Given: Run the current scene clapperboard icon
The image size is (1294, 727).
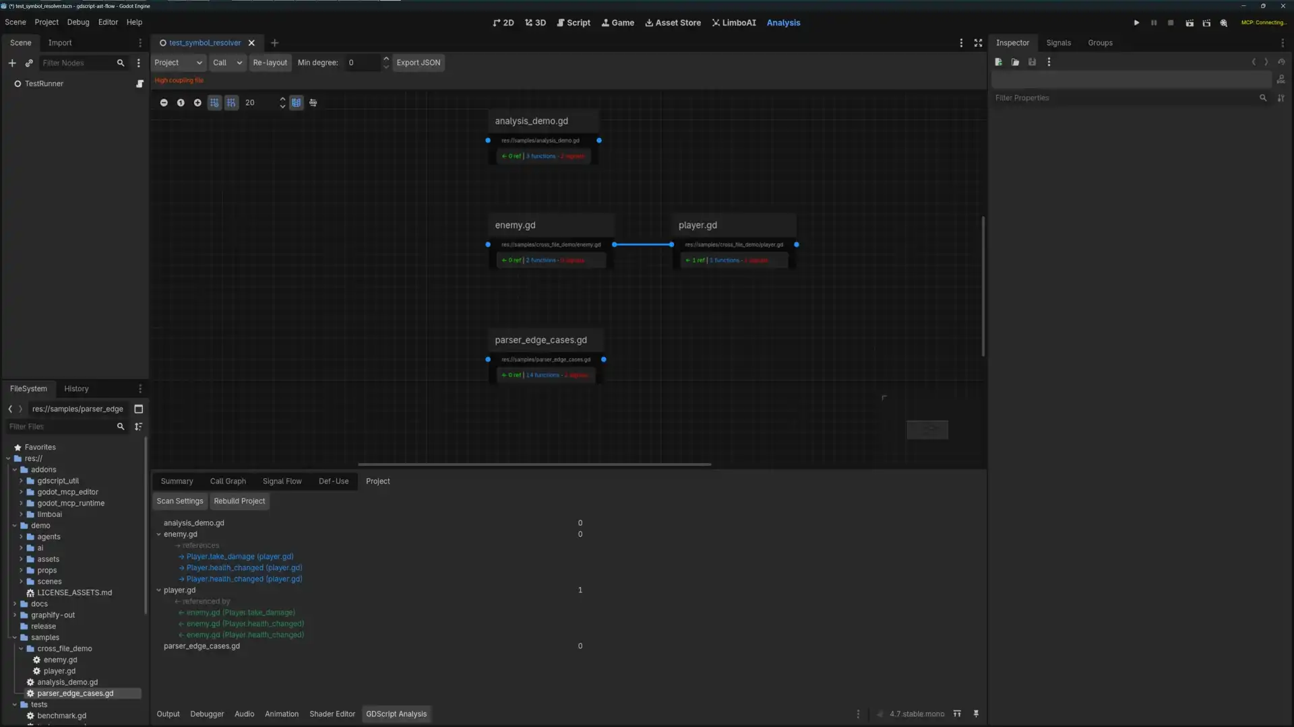Looking at the screenshot, I should 1190,23.
